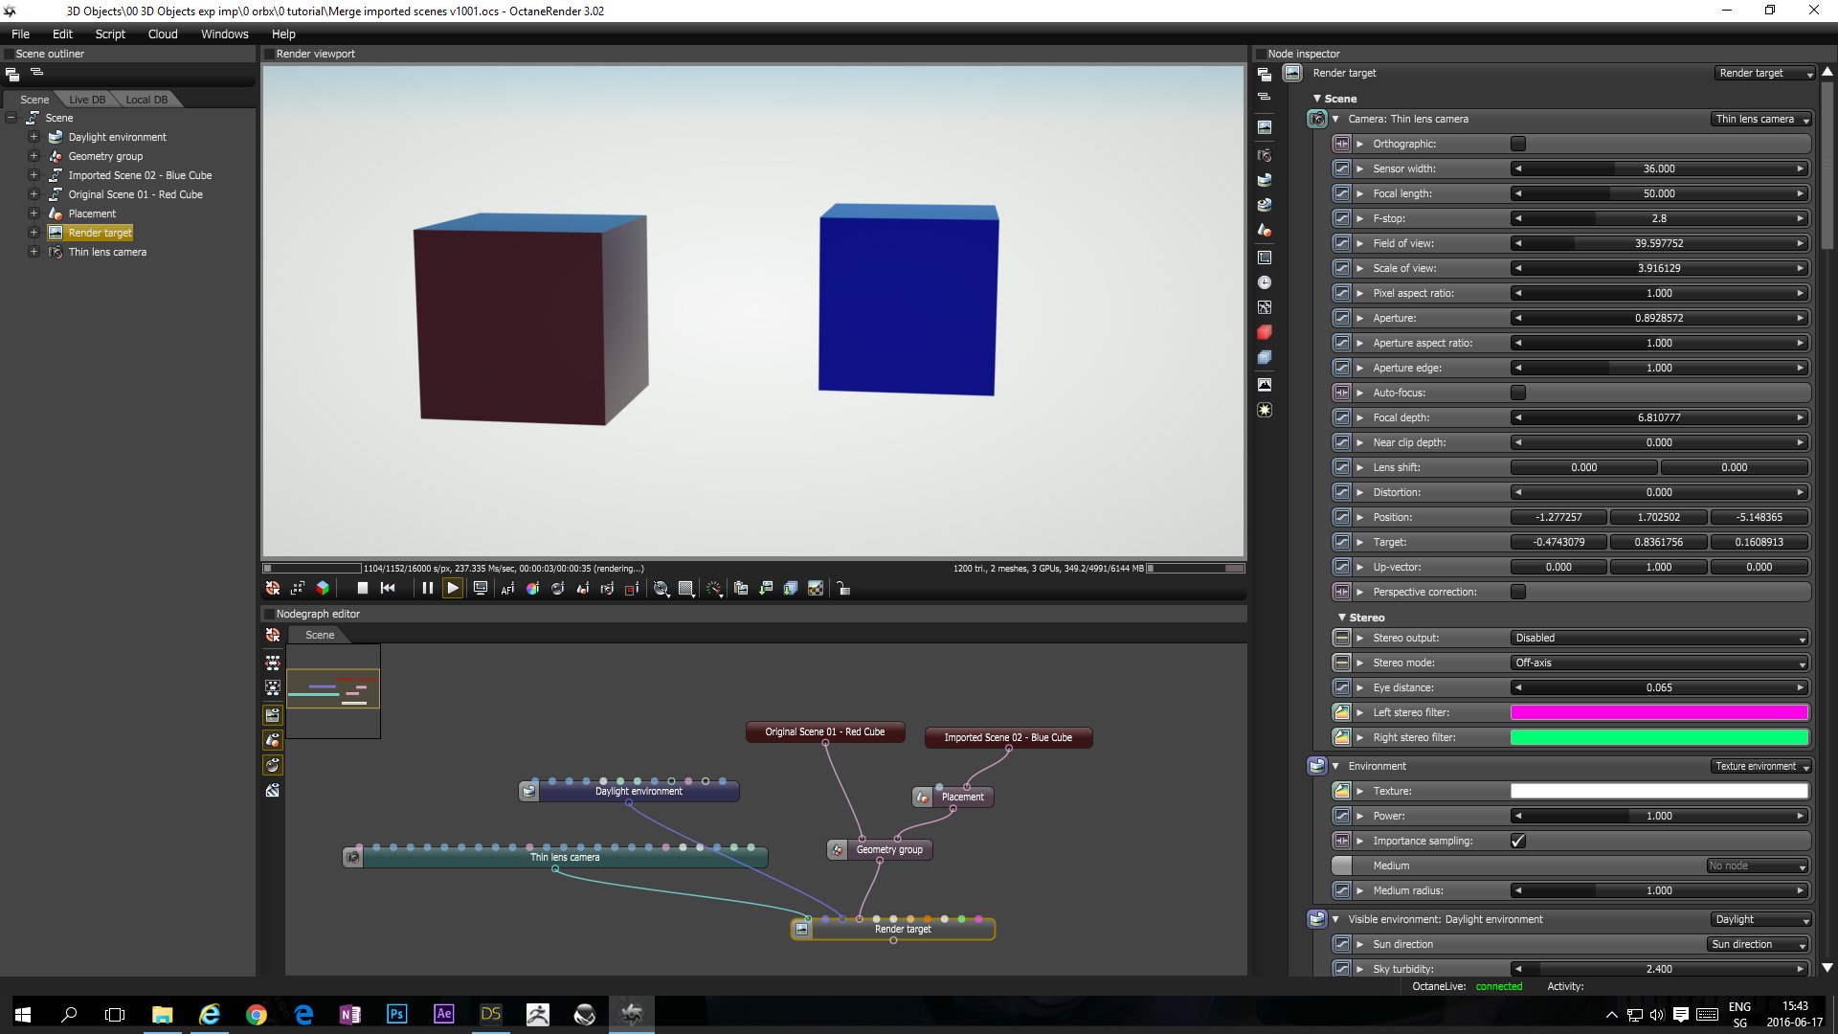
Task: Open the Thin lens camera type dropdown
Action: click(1761, 119)
